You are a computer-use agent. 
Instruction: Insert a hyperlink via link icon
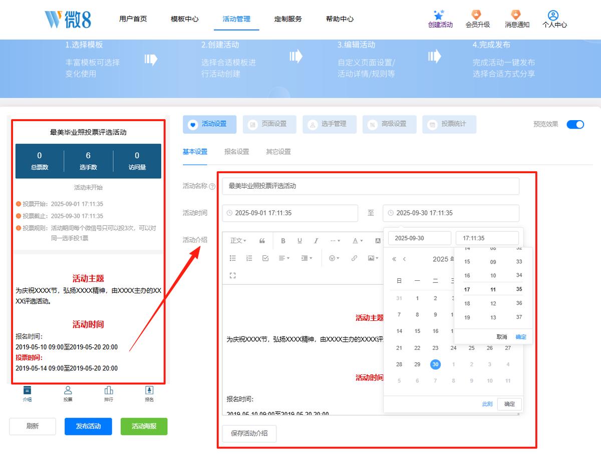coord(354,258)
